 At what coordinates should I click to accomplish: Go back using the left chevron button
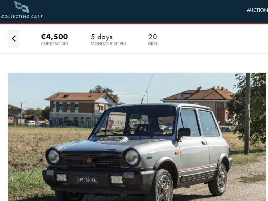tap(14, 39)
